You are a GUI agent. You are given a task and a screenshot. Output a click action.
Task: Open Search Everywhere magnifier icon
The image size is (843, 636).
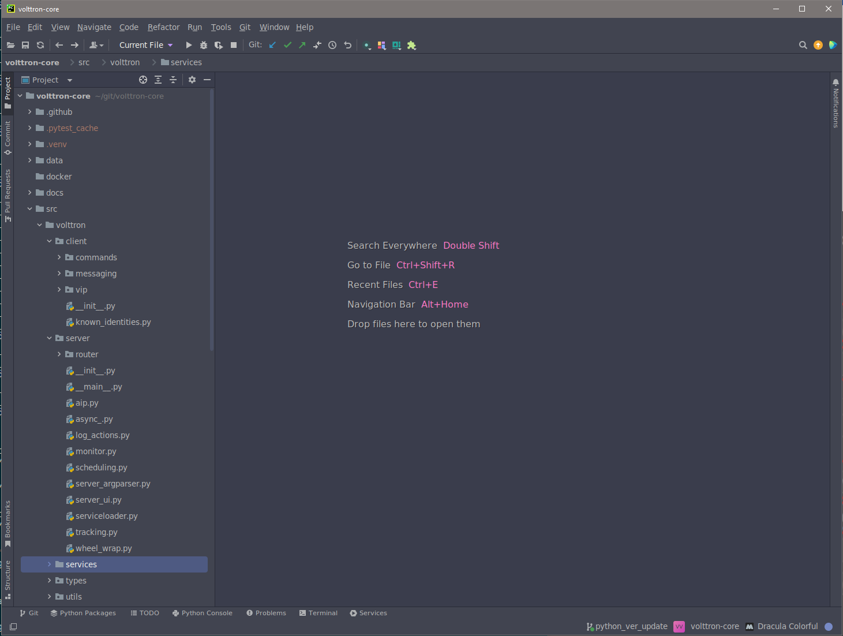803,45
